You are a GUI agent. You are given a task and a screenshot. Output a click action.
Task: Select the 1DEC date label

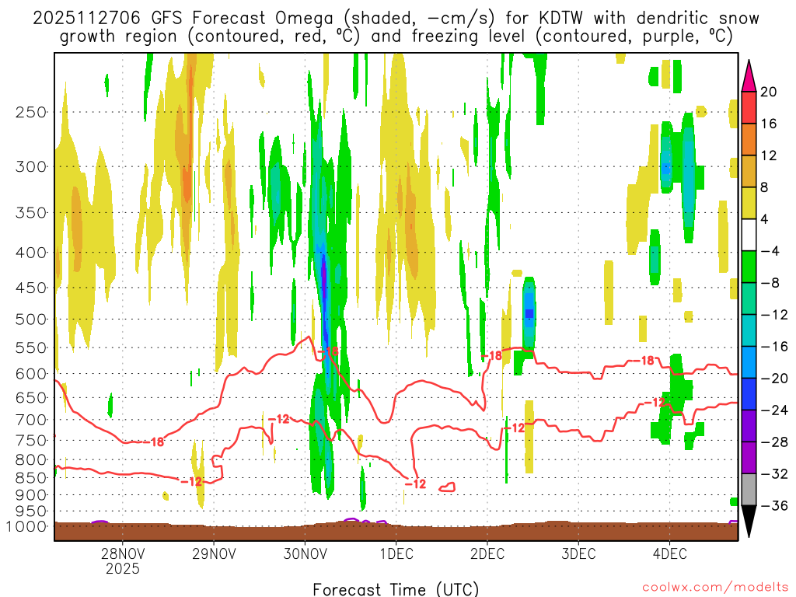pyautogui.click(x=396, y=553)
